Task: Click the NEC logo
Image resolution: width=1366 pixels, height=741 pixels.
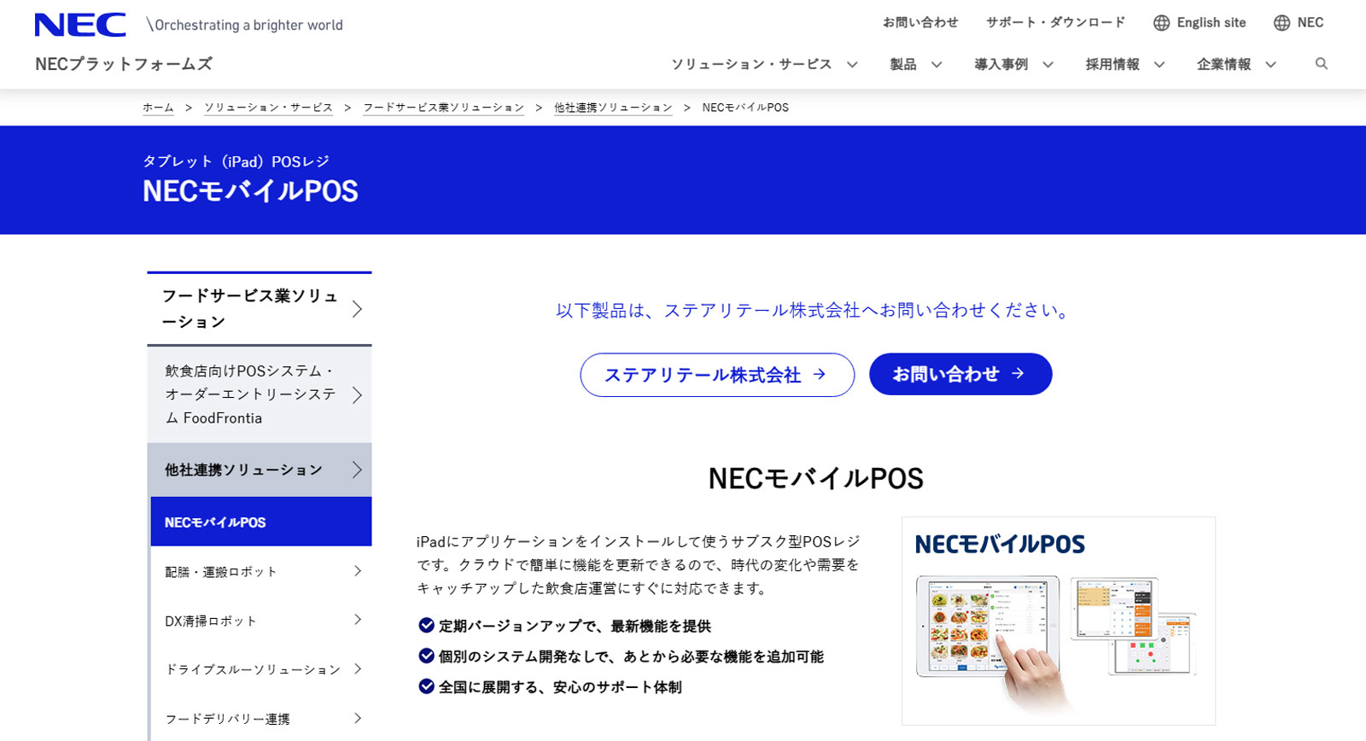Action: 80,25
